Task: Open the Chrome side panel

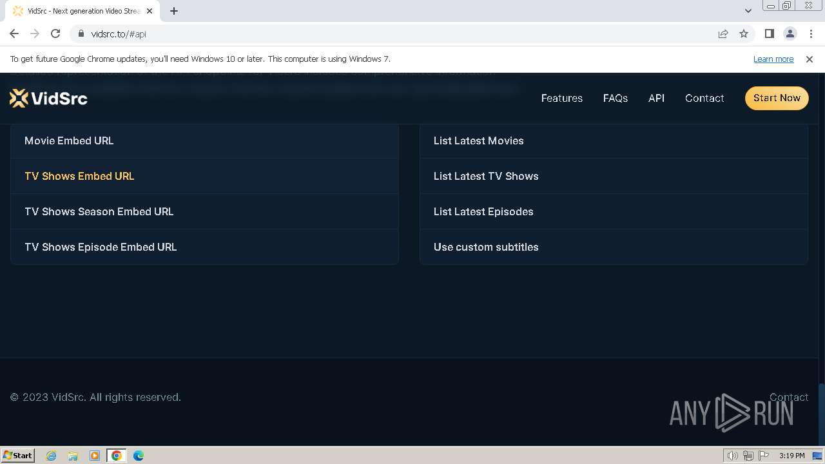Action: click(x=769, y=34)
